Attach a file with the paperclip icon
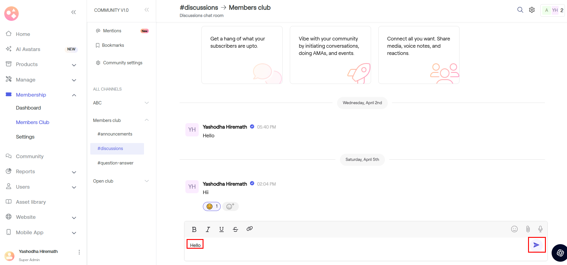 pos(528,229)
